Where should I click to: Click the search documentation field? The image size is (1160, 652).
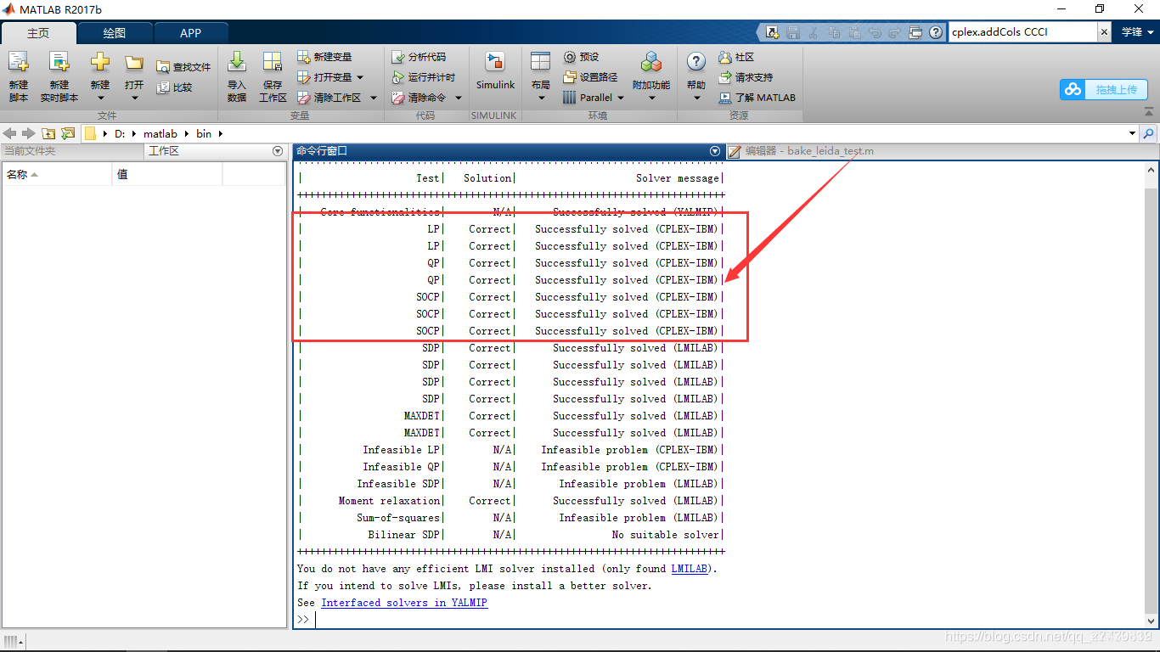[x=1022, y=32]
